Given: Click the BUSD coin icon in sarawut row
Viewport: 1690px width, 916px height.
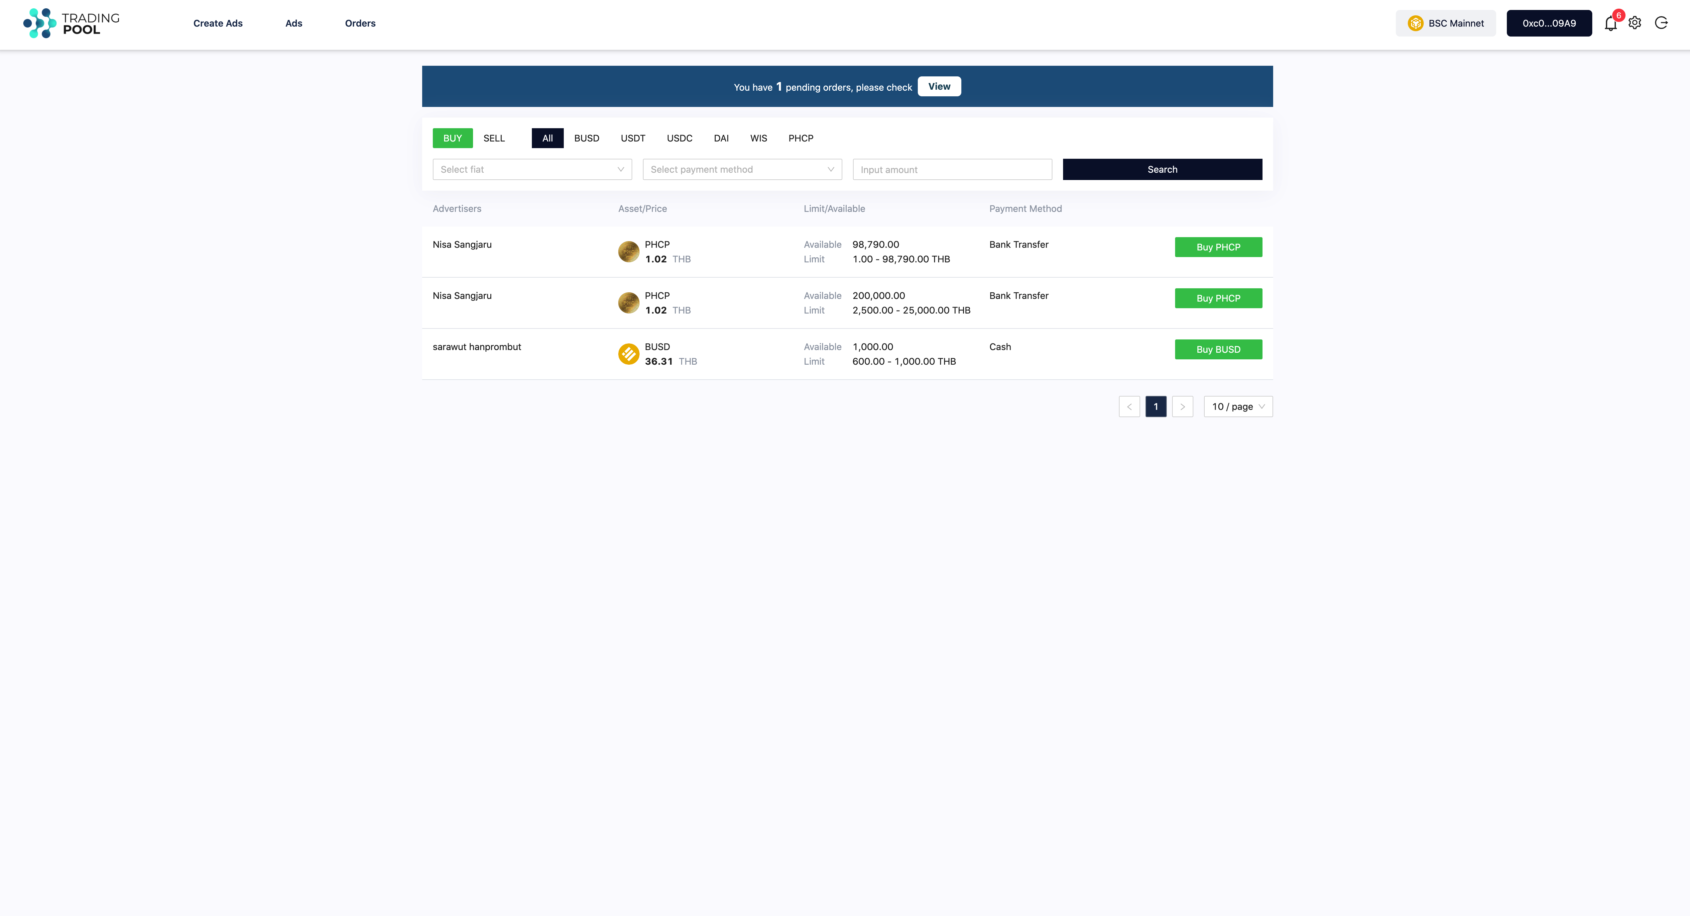Looking at the screenshot, I should tap(629, 354).
